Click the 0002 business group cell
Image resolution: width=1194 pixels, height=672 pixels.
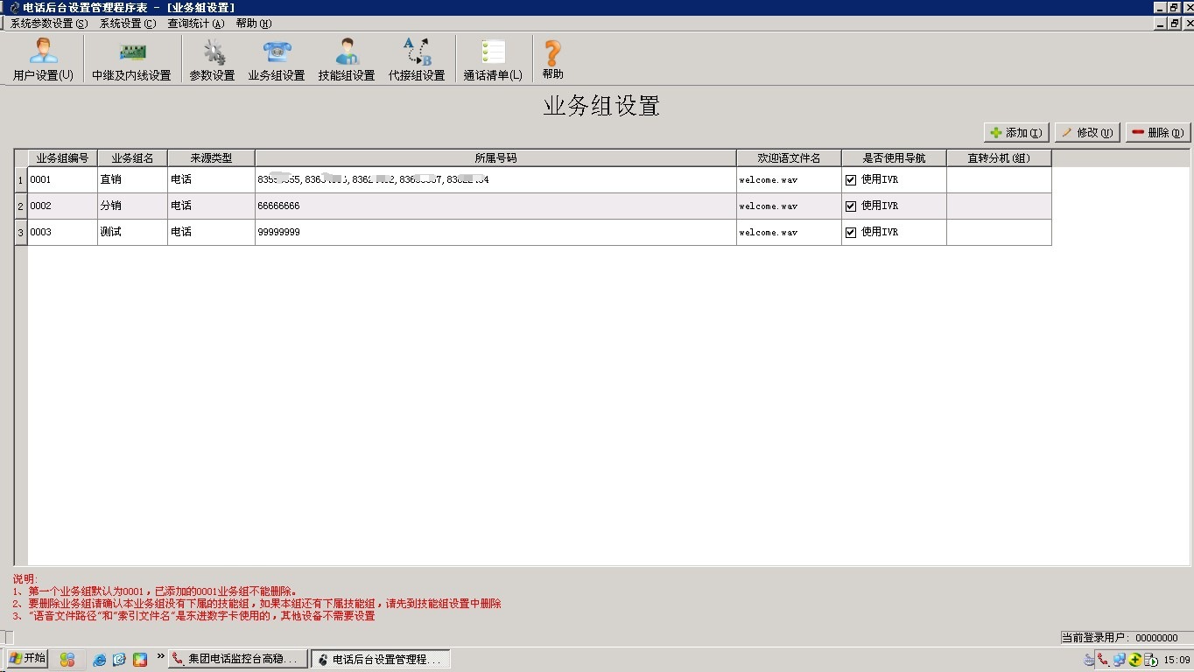(62, 206)
